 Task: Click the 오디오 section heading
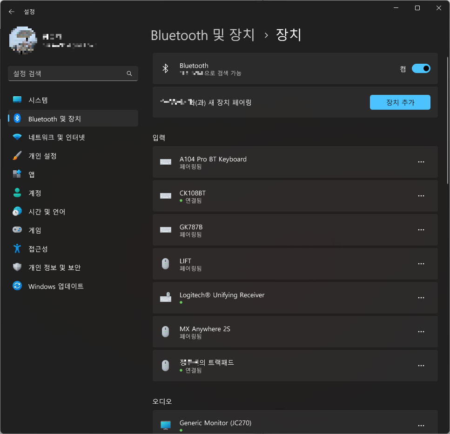(162, 401)
